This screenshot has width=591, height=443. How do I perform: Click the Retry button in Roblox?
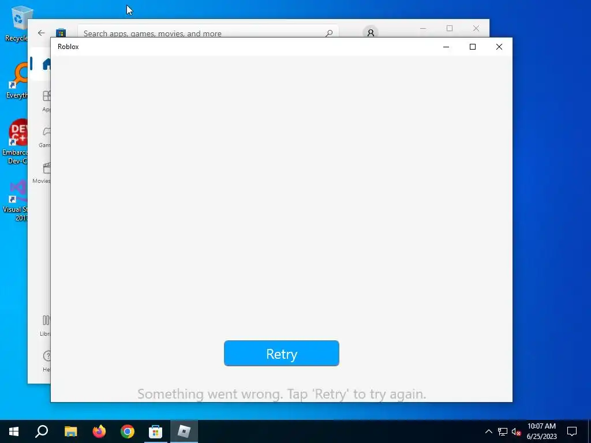[281, 354]
